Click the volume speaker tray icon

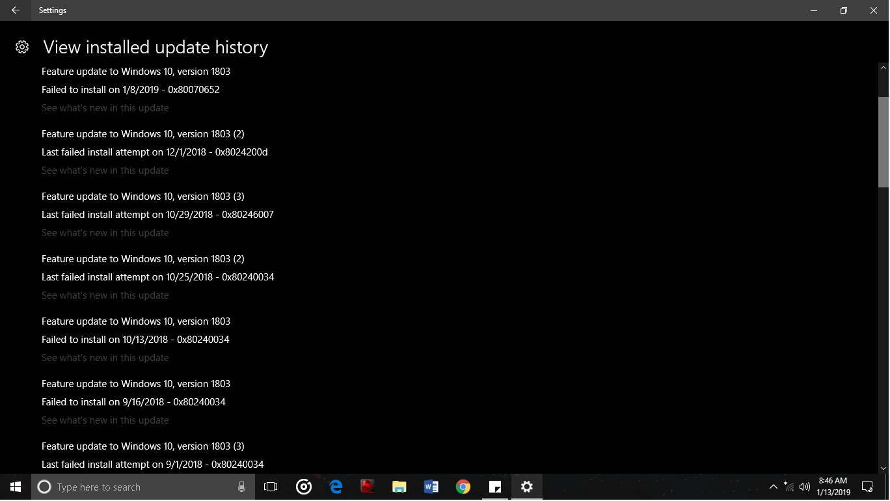[805, 487]
